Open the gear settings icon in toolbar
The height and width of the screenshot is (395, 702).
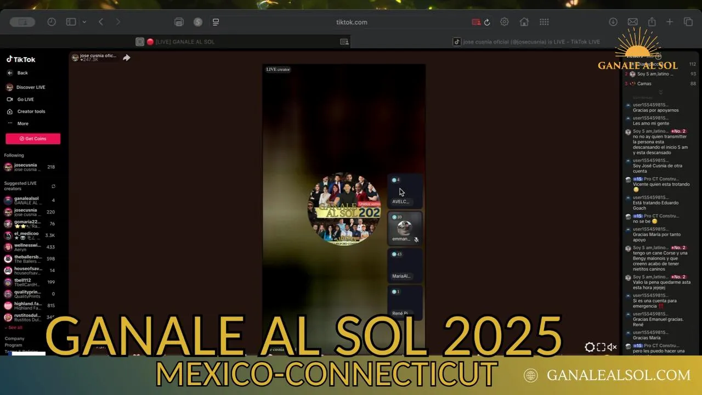[505, 22]
